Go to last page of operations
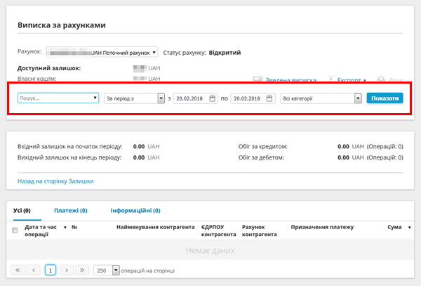 click(82, 270)
